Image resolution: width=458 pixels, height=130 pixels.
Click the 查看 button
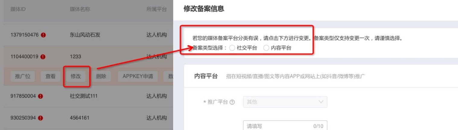[x=50, y=76]
